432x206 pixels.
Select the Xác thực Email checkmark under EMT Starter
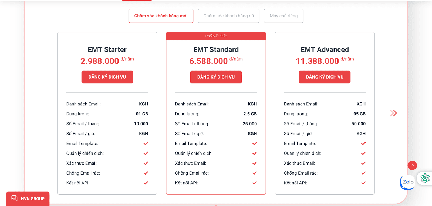click(x=146, y=163)
